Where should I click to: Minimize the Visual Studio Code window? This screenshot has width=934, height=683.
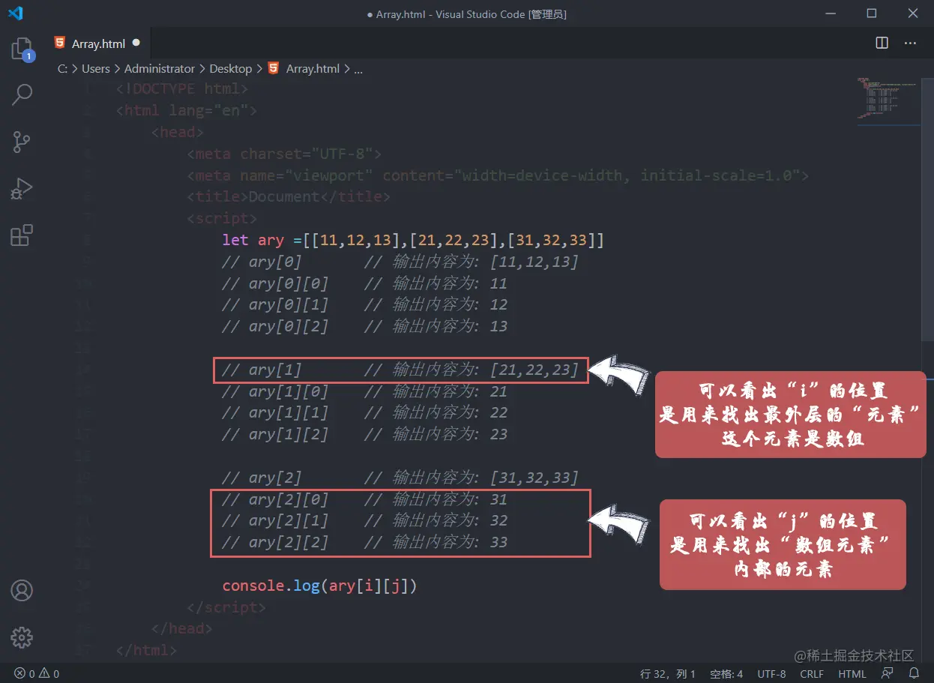(830, 13)
